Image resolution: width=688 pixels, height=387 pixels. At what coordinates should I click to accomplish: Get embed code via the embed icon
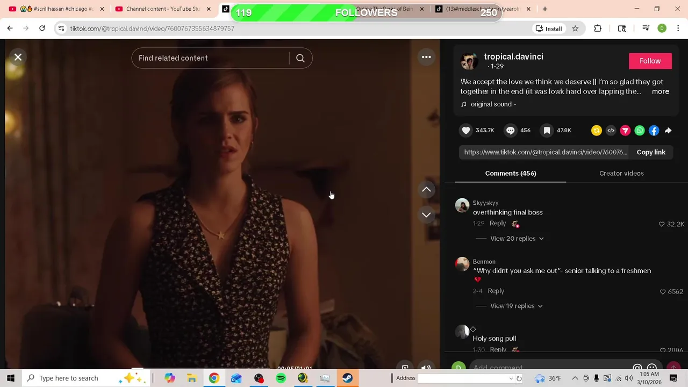(x=611, y=130)
